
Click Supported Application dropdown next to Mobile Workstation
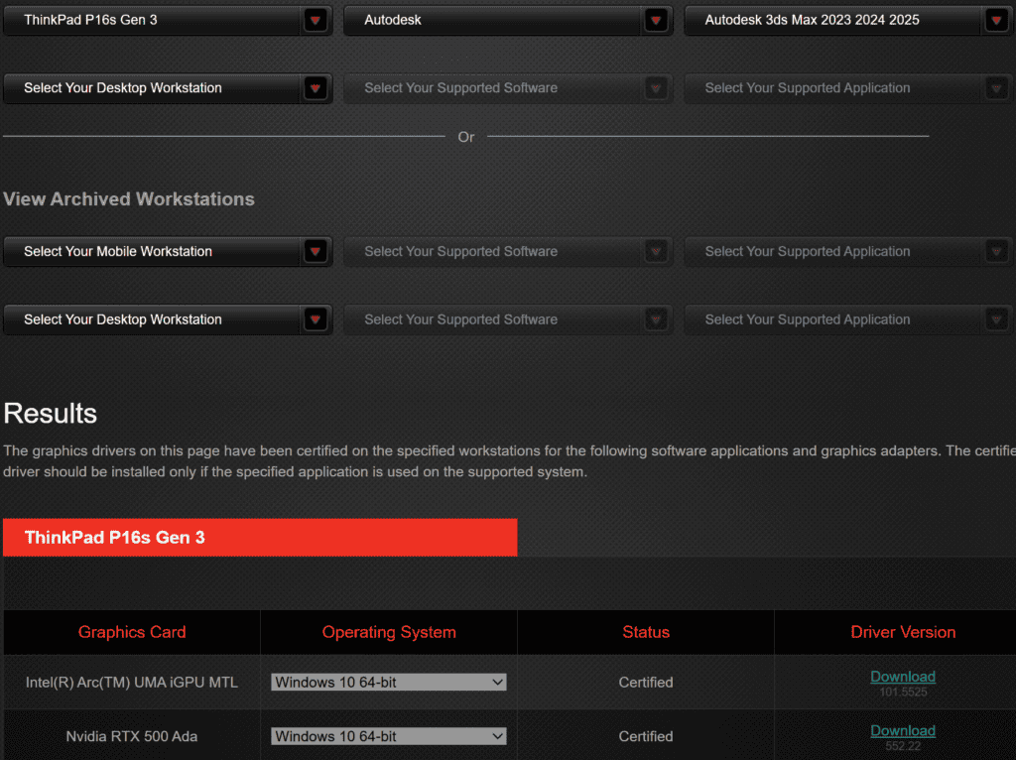849,251
